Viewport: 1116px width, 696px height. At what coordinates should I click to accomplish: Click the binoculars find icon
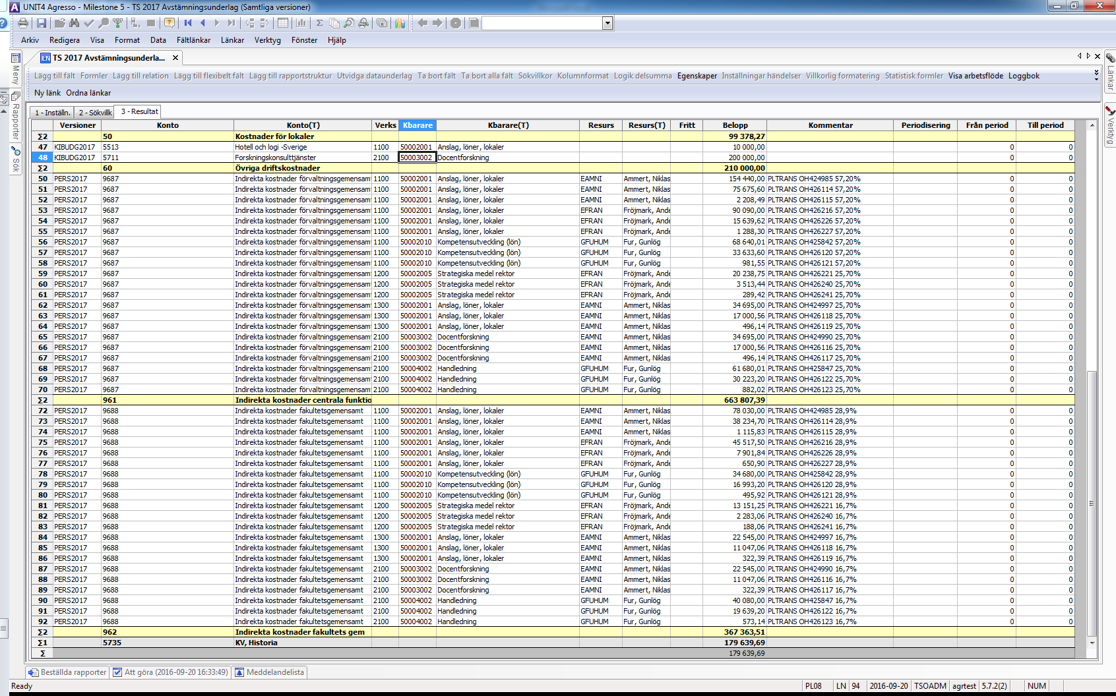tap(74, 23)
